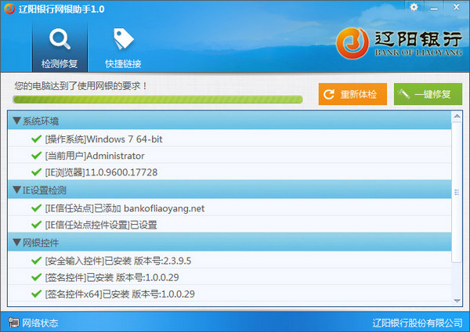The height and width of the screenshot is (332, 470).
Task: Click the check mark beside IE浏览器 version
Action: click(x=36, y=172)
